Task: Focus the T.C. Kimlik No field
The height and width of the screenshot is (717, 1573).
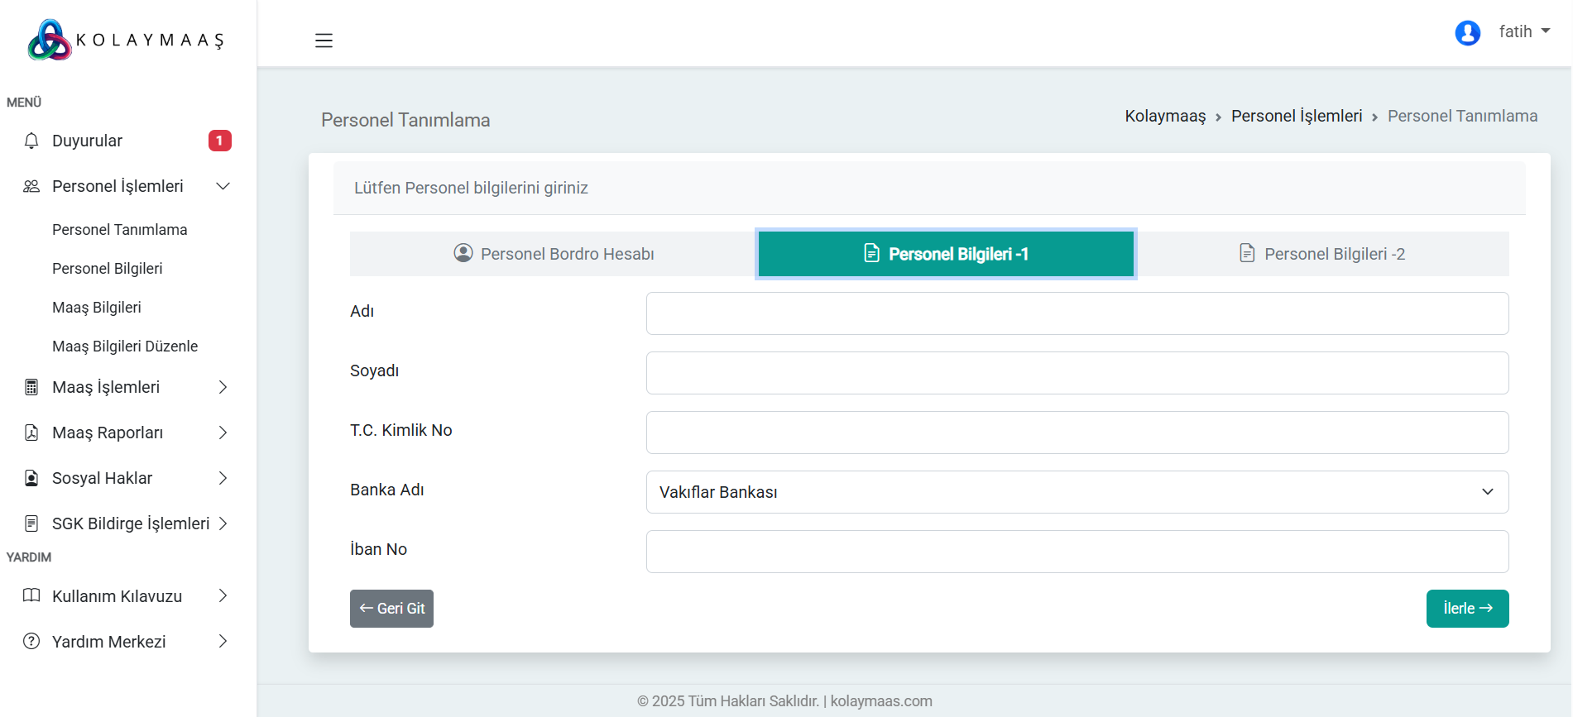Action: (x=1077, y=433)
